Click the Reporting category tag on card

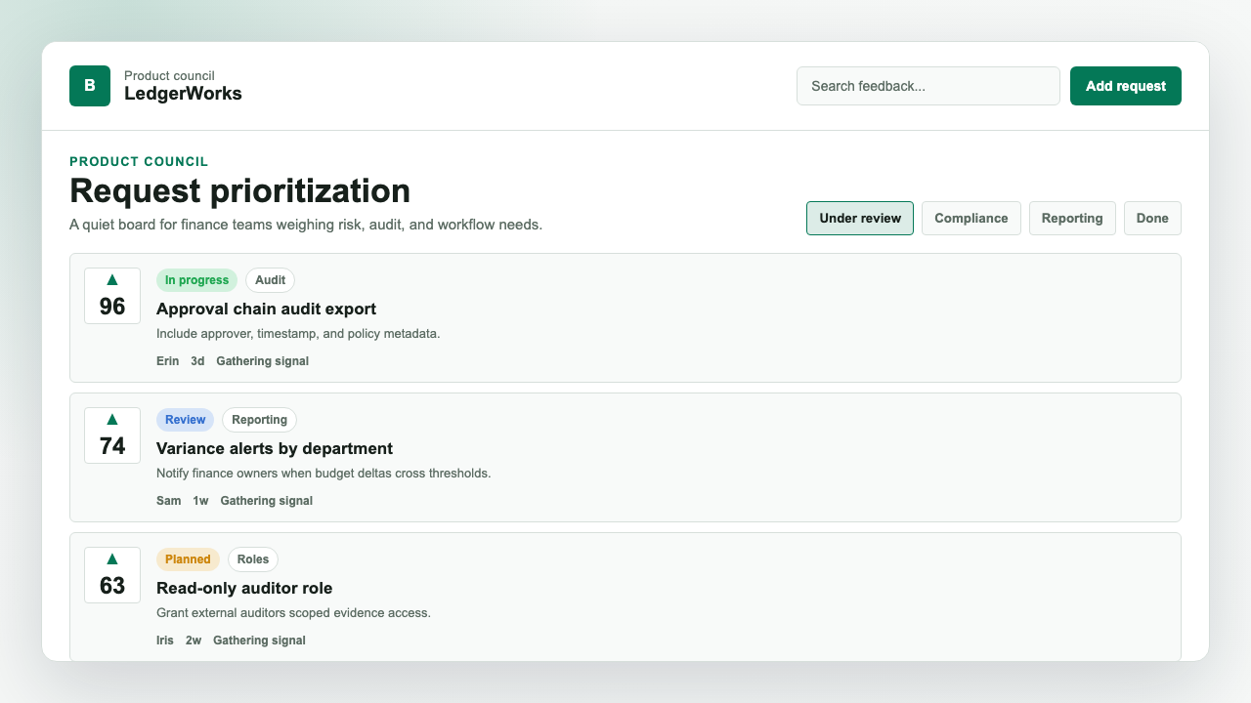(x=259, y=420)
